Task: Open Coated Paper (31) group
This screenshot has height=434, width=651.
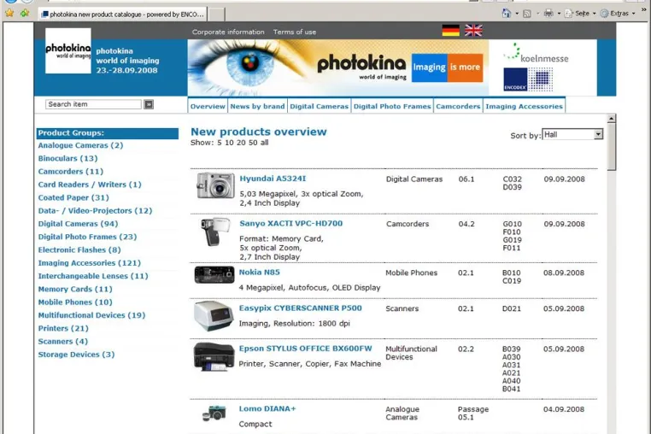Action: (x=73, y=197)
